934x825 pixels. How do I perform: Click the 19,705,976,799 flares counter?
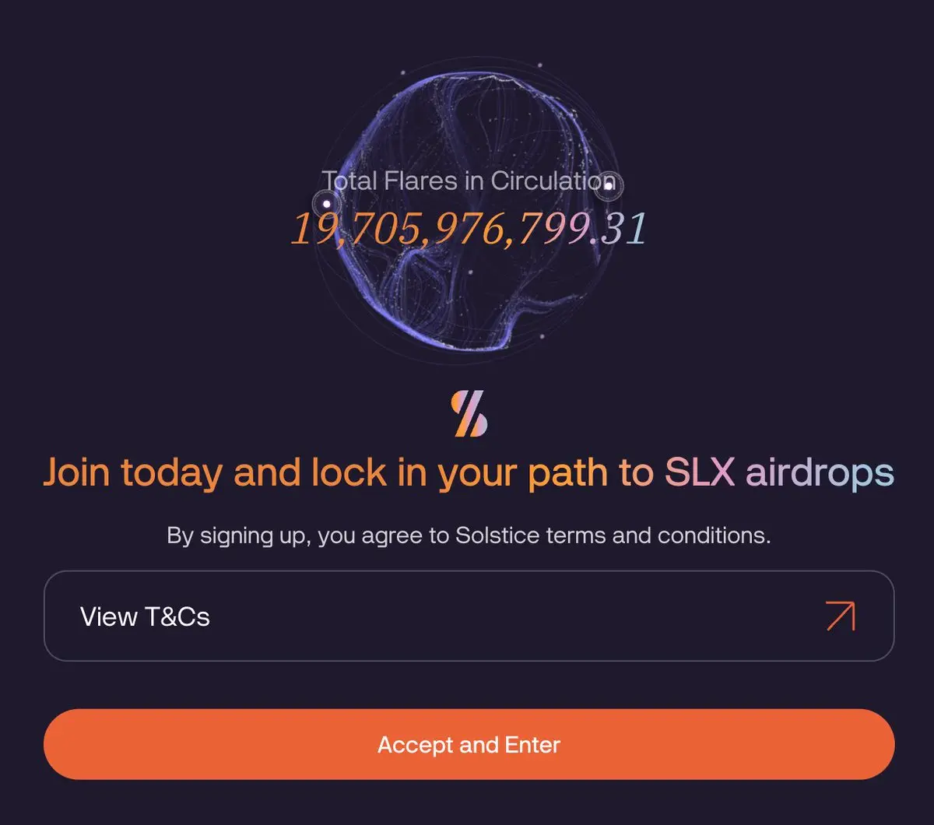point(440,229)
